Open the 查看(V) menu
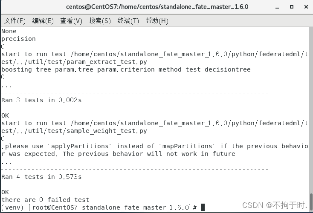The height and width of the screenshot is (213, 313). pyautogui.click(x=71, y=20)
